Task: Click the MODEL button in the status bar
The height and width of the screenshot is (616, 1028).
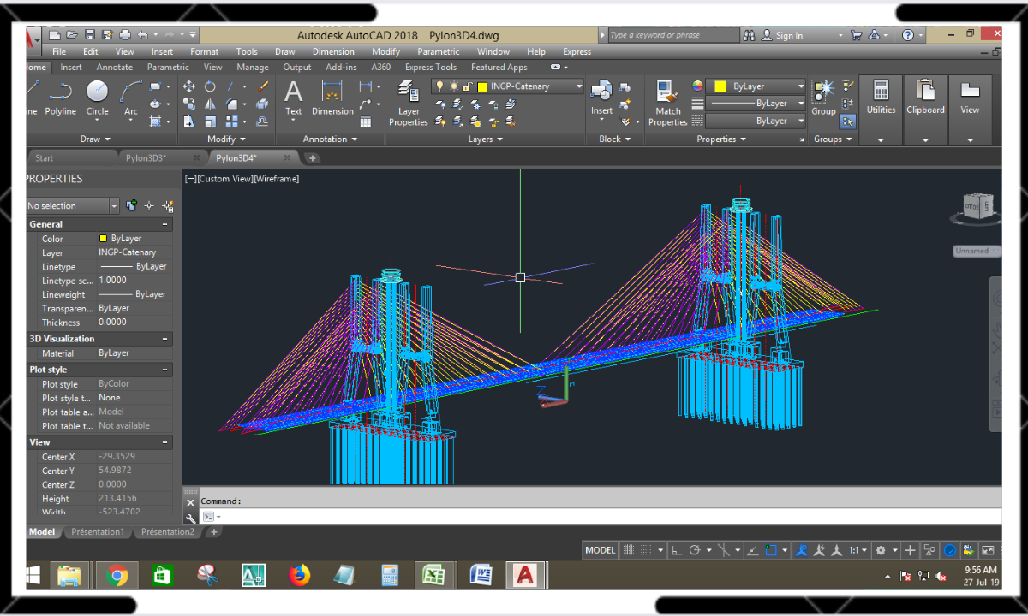Action: pyautogui.click(x=600, y=550)
